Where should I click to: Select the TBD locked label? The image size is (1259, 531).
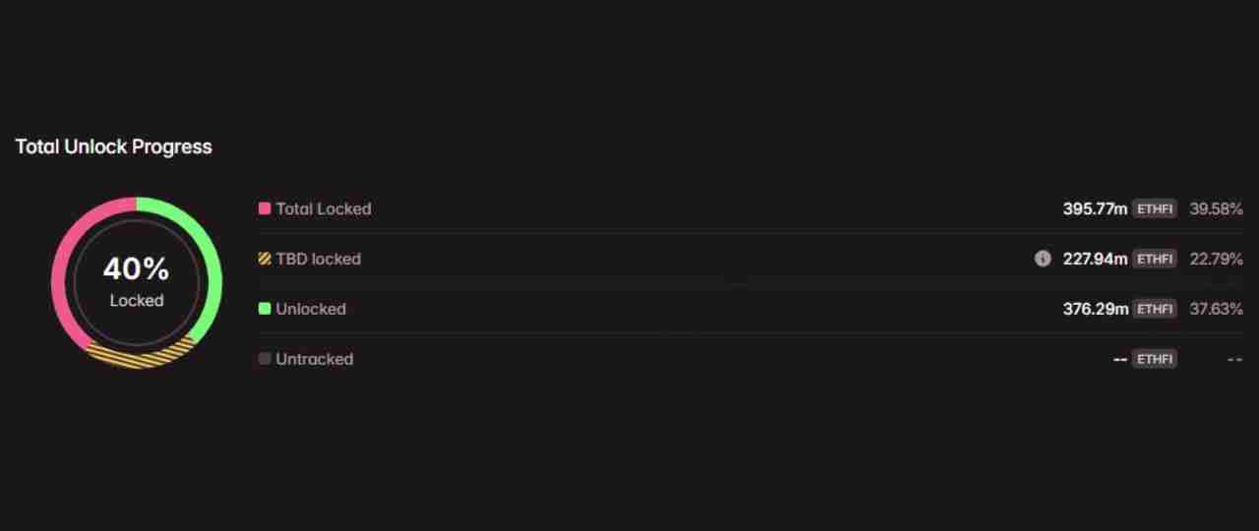[318, 259]
